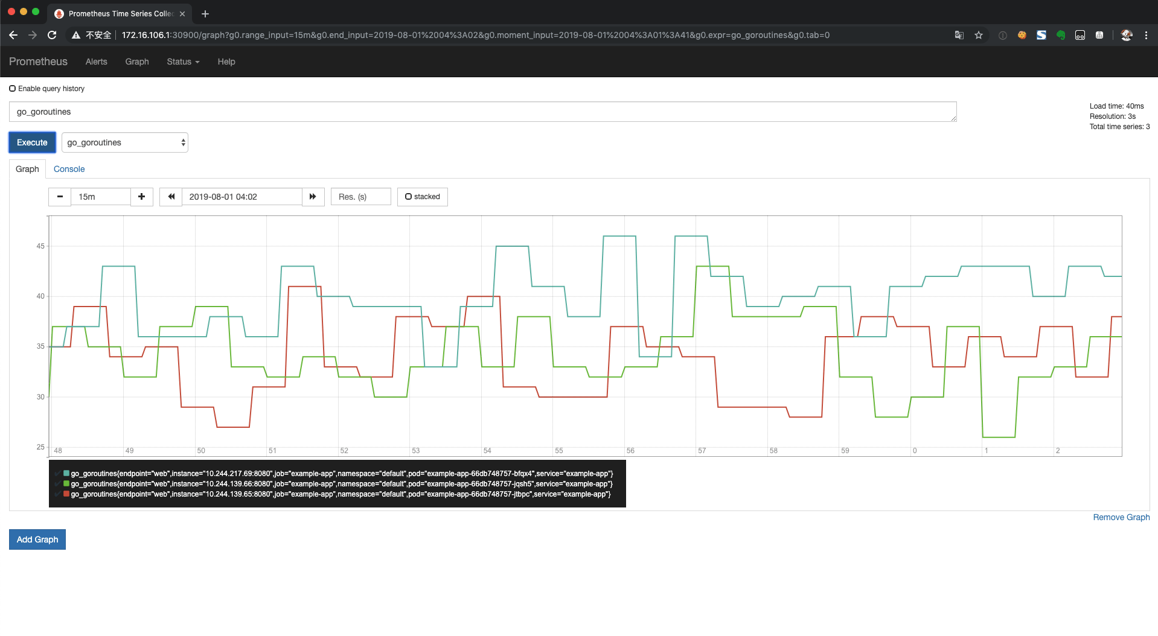1158x636 pixels.
Task: Move the end time forward with the fast-forward button
Action: (x=313, y=197)
